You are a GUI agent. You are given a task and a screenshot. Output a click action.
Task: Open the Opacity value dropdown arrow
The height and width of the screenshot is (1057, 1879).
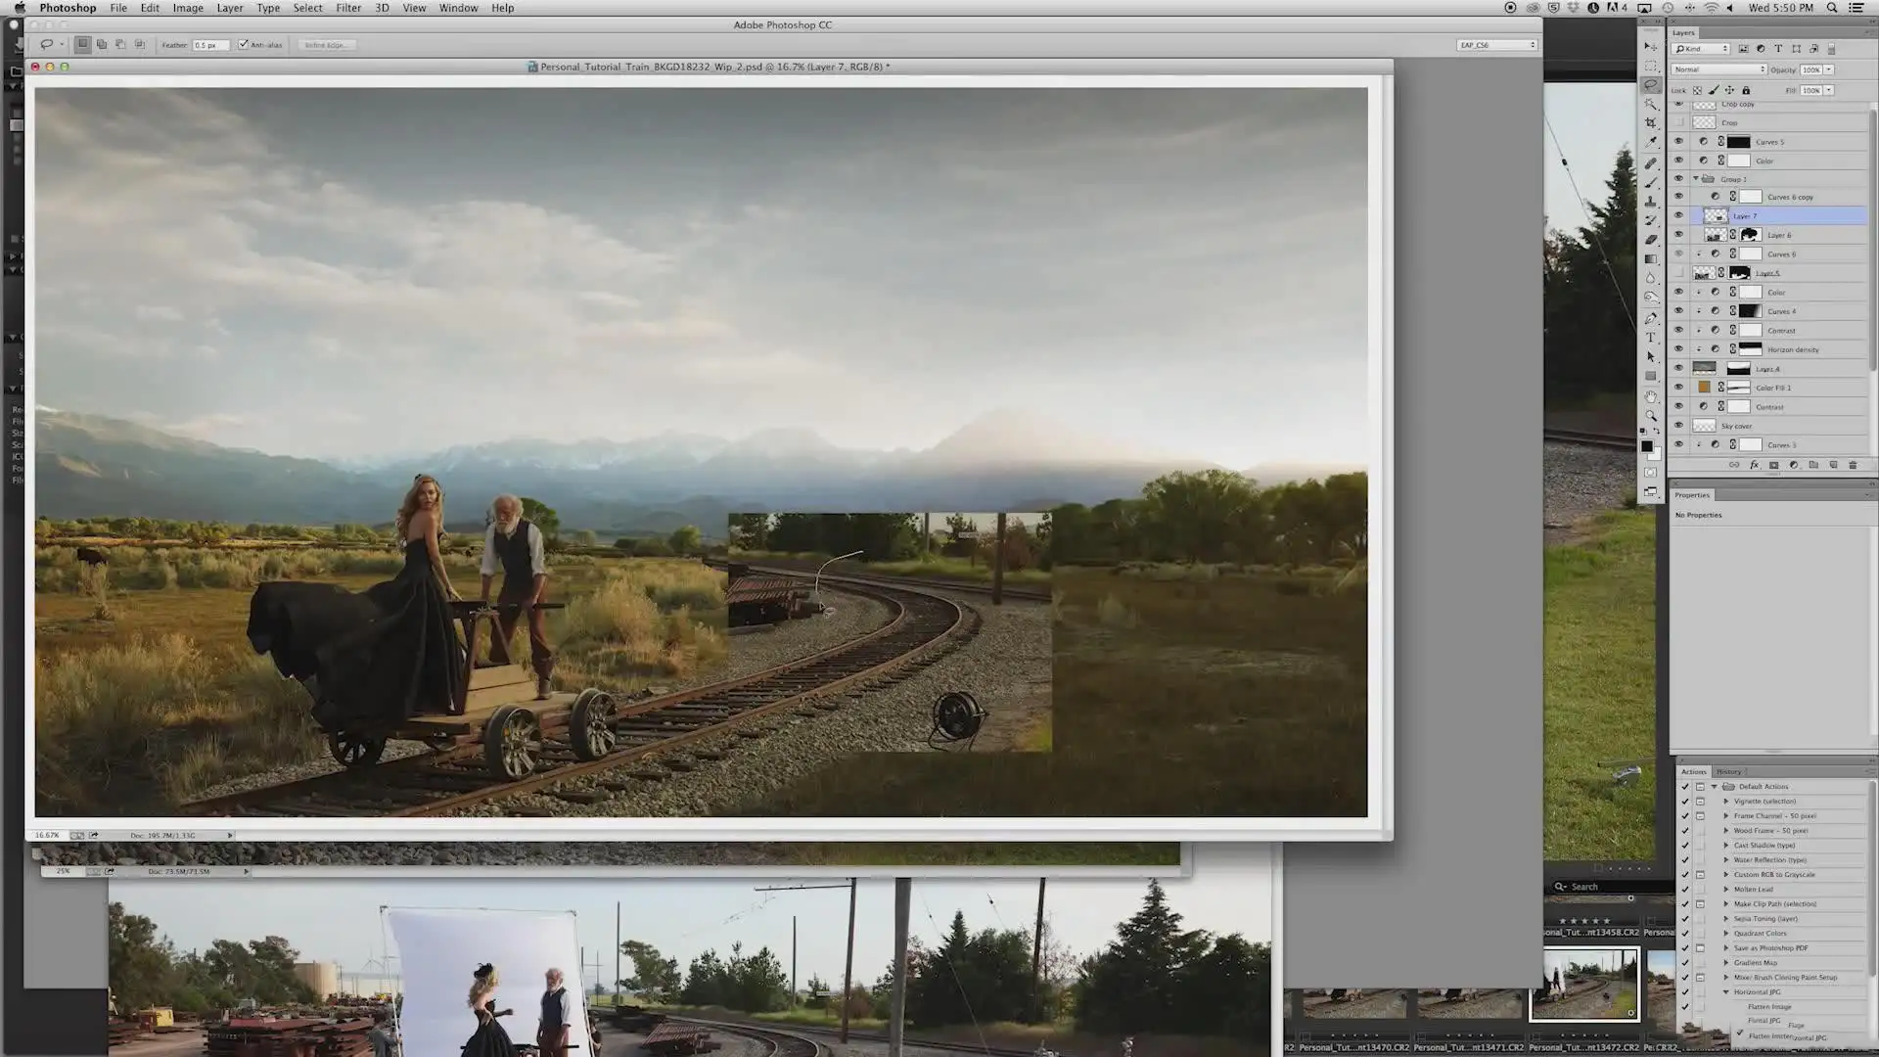[1828, 69]
